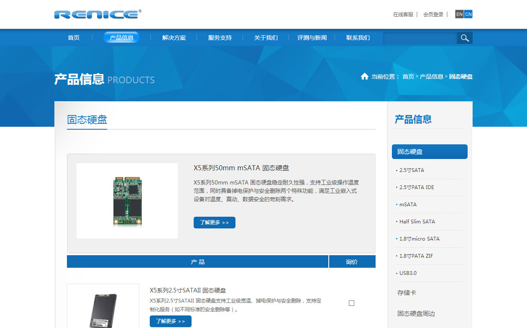Click the 固态硬盘 section heading
This screenshot has width=527, height=328.
pos(87,120)
